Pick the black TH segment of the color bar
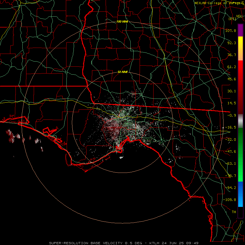The image size is (245, 245). pos(240,212)
